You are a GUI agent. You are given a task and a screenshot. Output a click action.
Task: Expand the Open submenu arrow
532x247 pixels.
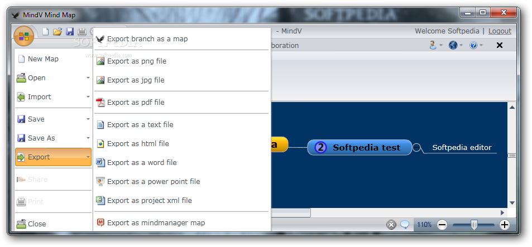pos(88,78)
